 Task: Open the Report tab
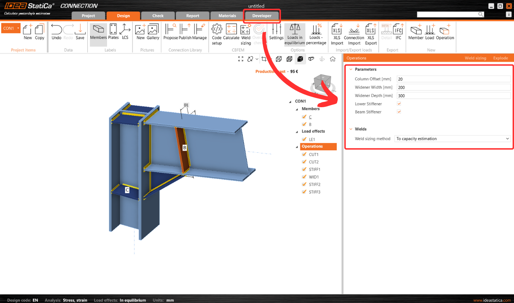192,16
